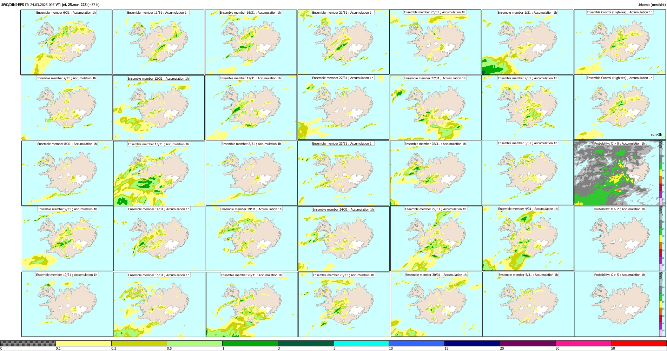
Task: Click the pink 30–50 legend swatch
Action: [x=583, y=343]
